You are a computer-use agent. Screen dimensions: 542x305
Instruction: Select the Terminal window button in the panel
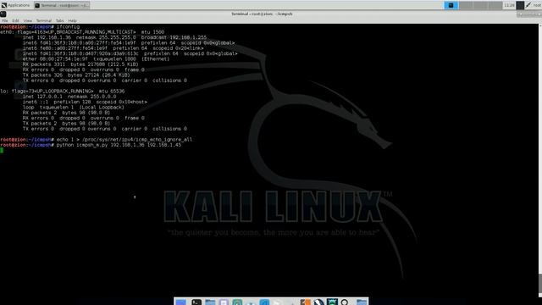(x=62, y=5)
